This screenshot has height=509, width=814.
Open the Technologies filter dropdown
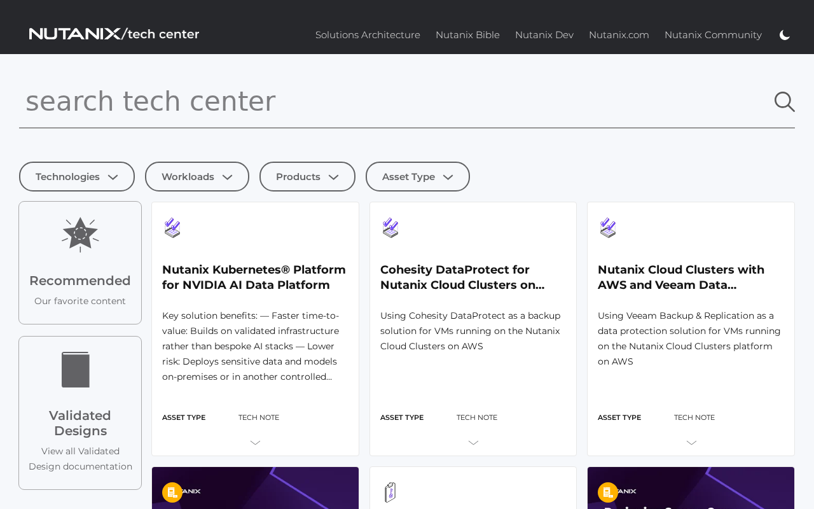point(76,176)
